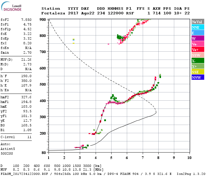206x176 pixels.
Task: Click the foEs N/A value
Action: [28, 48]
